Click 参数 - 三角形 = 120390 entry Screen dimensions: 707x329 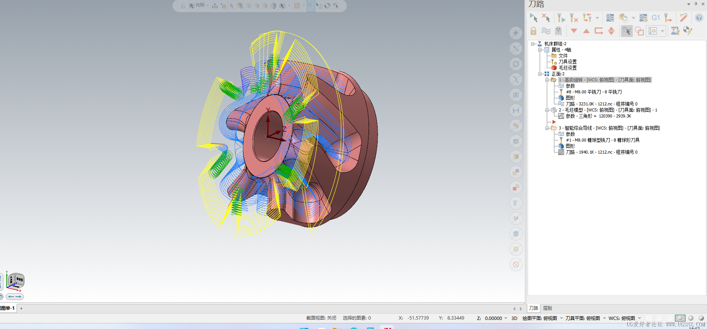pos(598,116)
